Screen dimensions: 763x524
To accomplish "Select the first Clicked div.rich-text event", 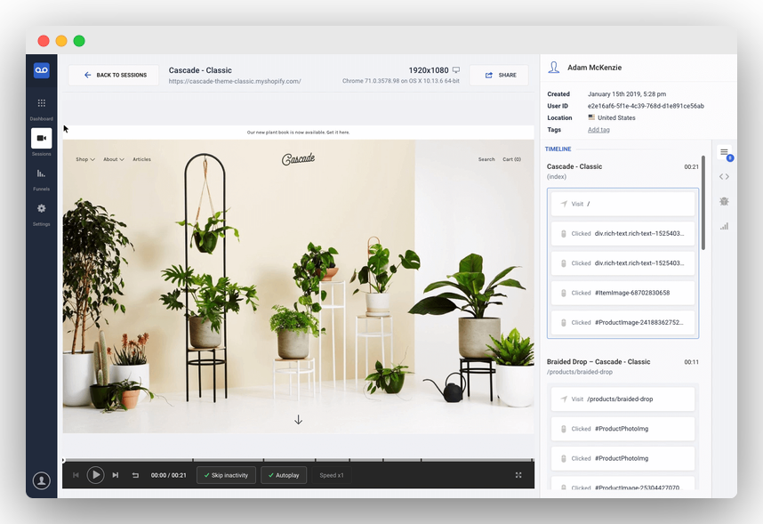I will point(622,234).
